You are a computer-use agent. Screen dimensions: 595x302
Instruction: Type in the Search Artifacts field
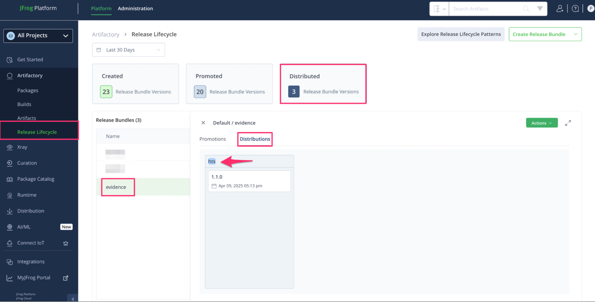point(485,9)
